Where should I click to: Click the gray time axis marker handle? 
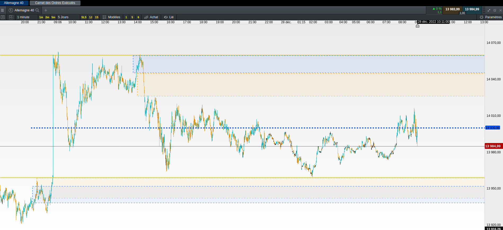pyautogui.click(x=417, y=26)
